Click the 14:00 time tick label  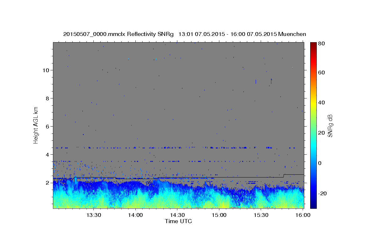click(135, 215)
